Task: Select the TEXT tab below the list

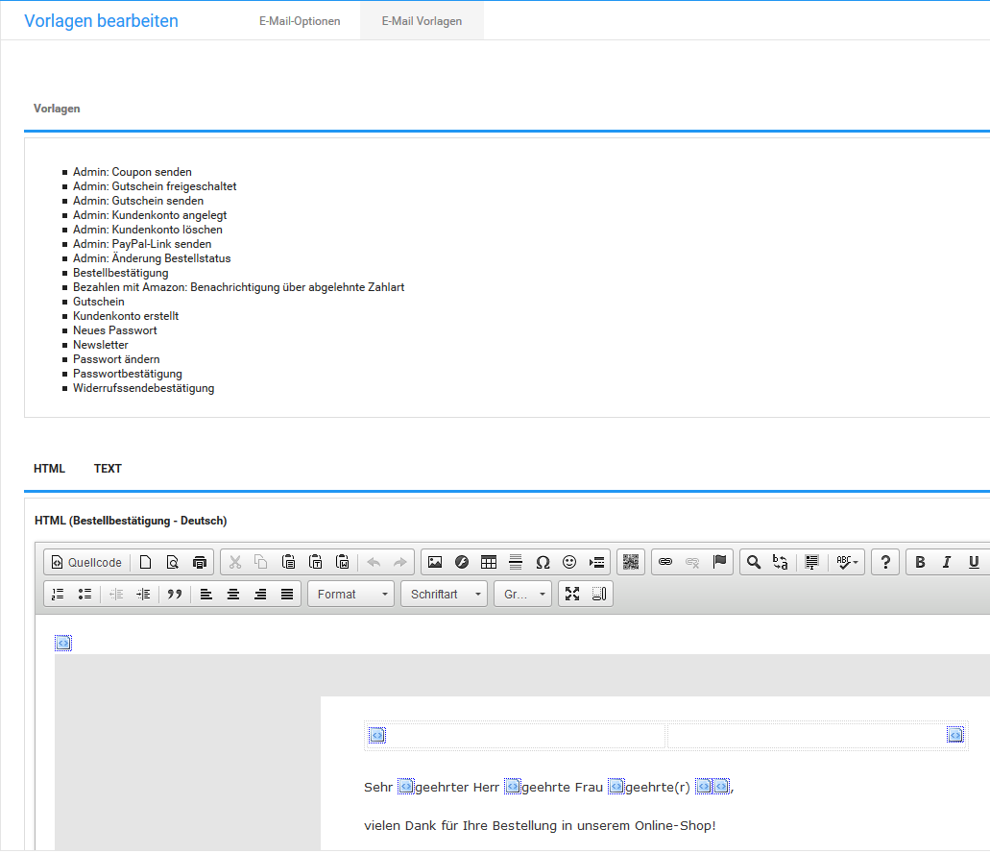Action: [108, 468]
